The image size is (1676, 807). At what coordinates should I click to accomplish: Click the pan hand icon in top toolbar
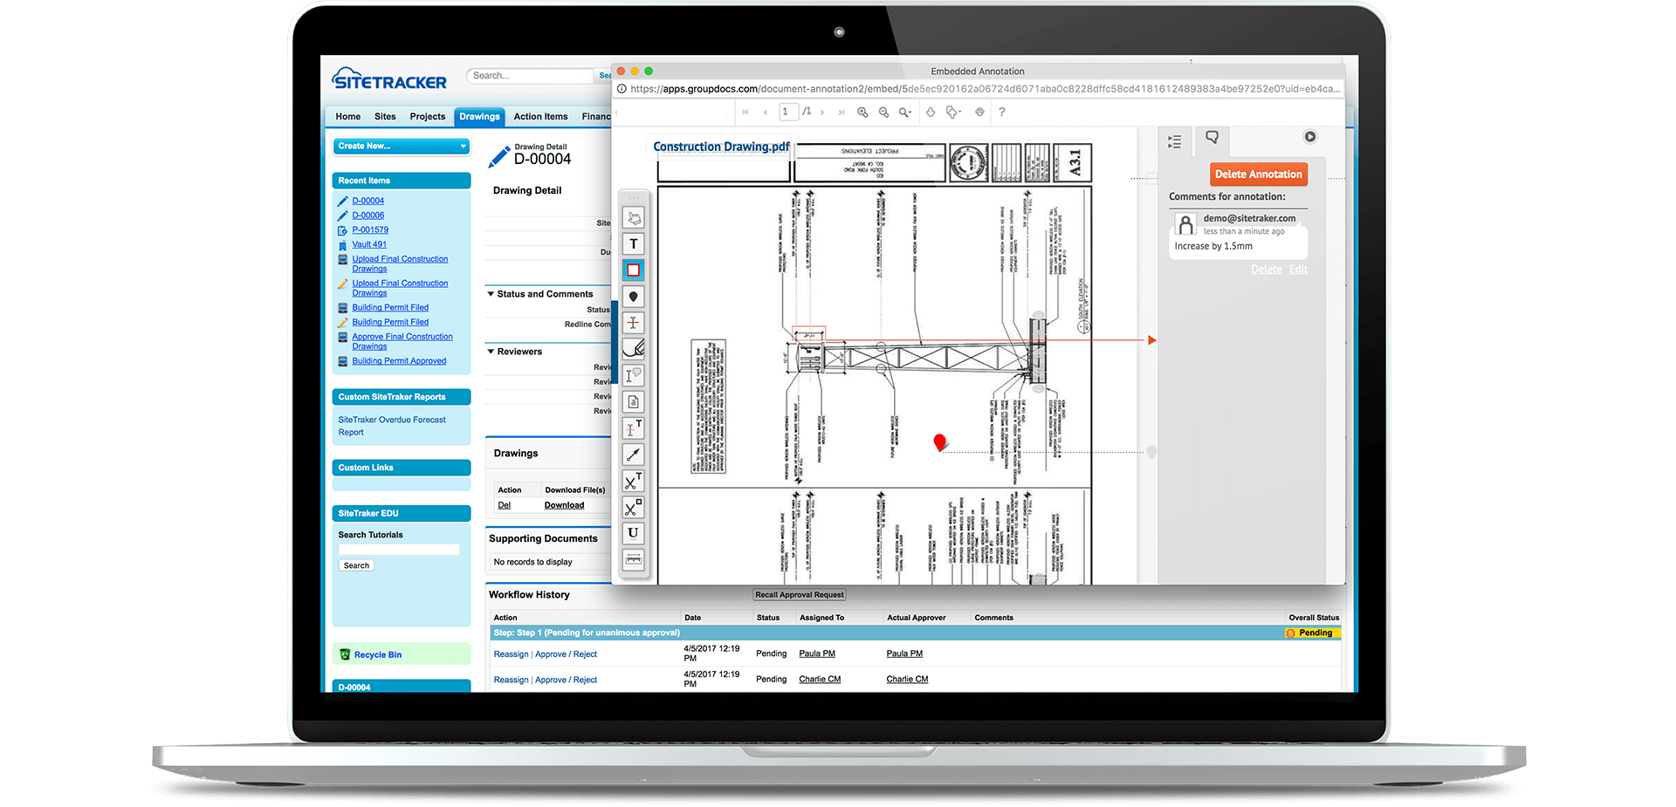click(931, 112)
